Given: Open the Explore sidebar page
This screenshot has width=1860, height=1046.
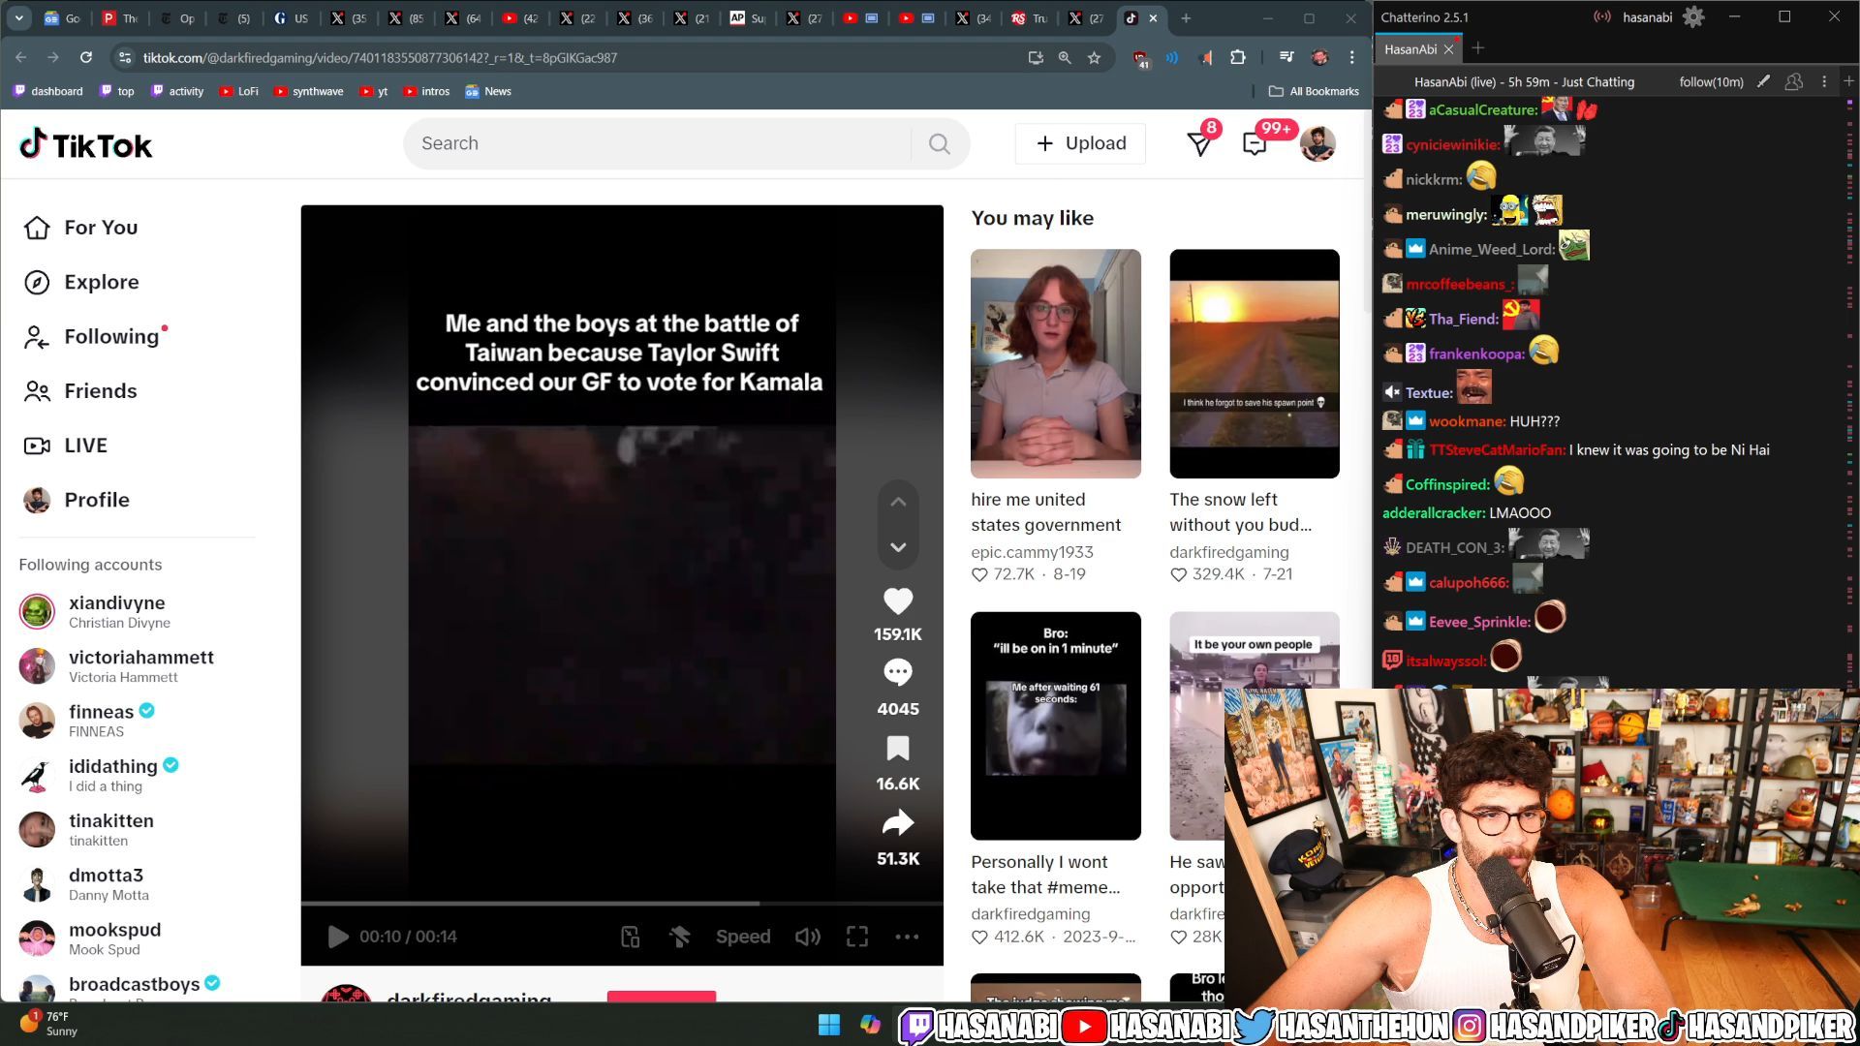Looking at the screenshot, I should click(101, 282).
